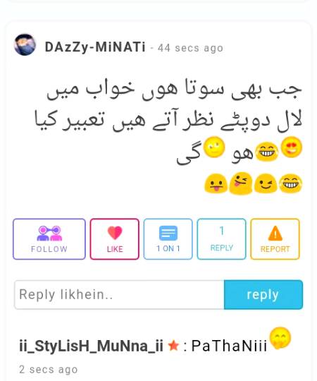Open DAzZy-MiNATi's profile picture

tap(25, 45)
